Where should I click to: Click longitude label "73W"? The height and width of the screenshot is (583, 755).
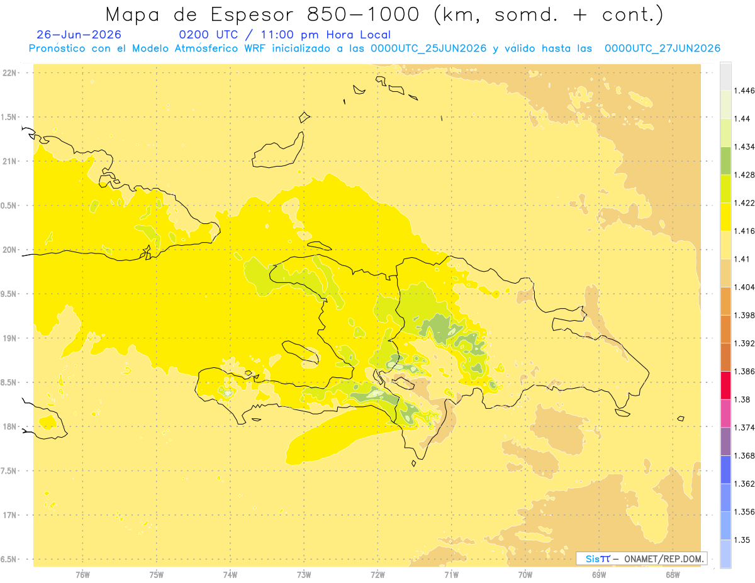click(x=304, y=574)
